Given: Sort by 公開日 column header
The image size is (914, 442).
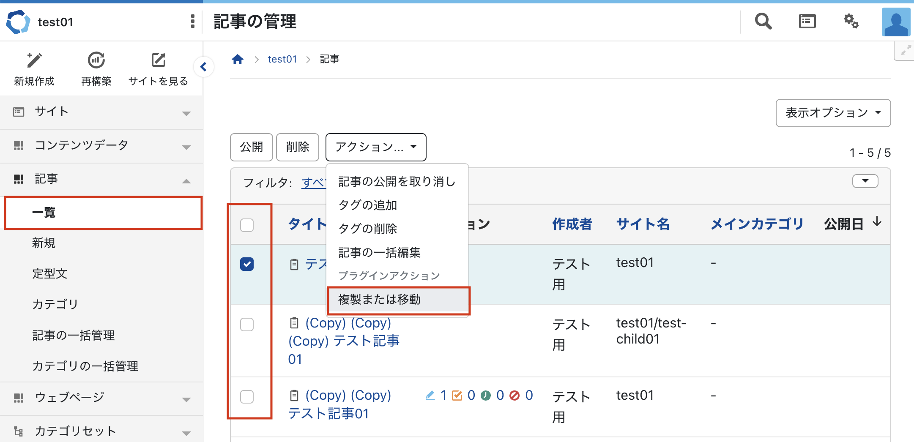Looking at the screenshot, I should [844, 224].
